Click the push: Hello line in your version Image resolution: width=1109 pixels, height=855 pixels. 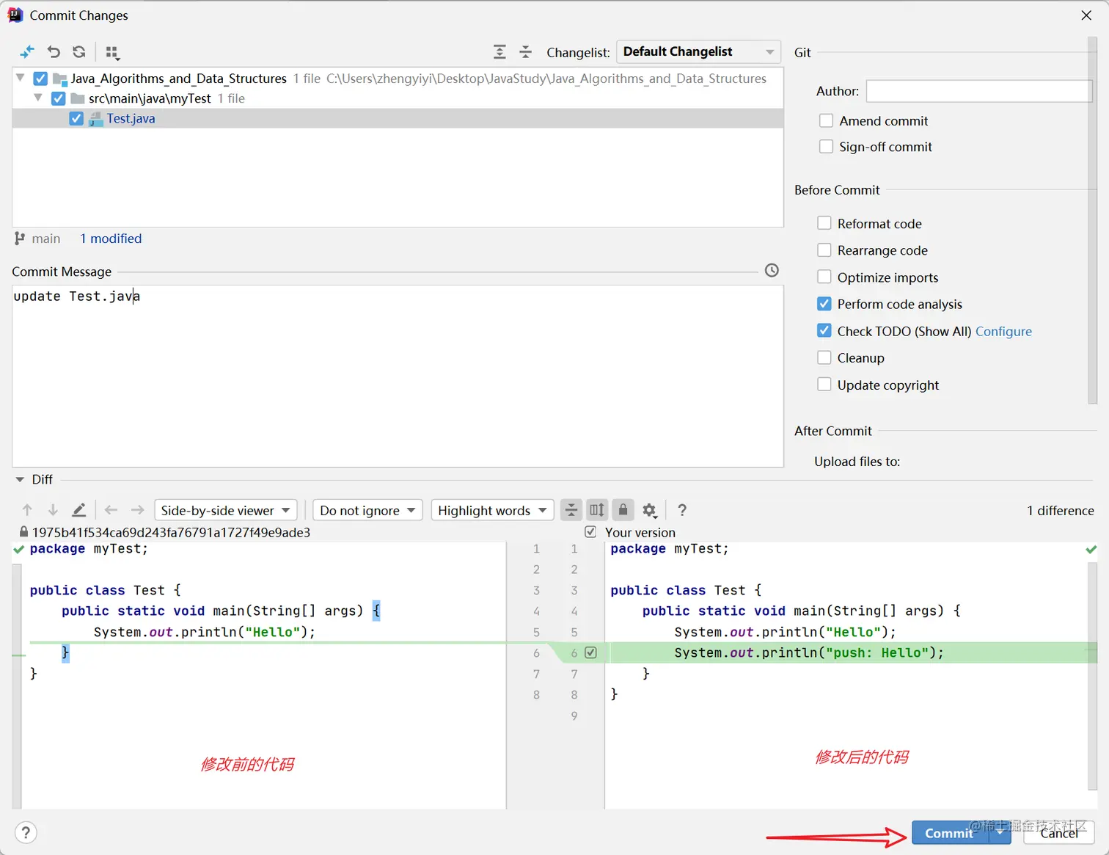coord(809,652)
